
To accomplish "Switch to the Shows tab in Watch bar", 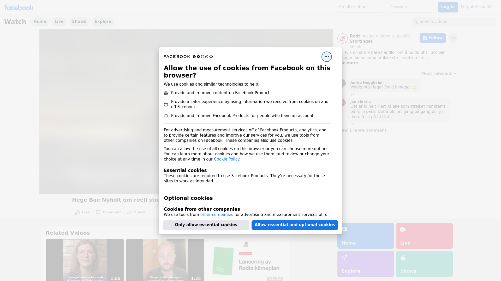I will pyautogui.click(x=79, y=22).
